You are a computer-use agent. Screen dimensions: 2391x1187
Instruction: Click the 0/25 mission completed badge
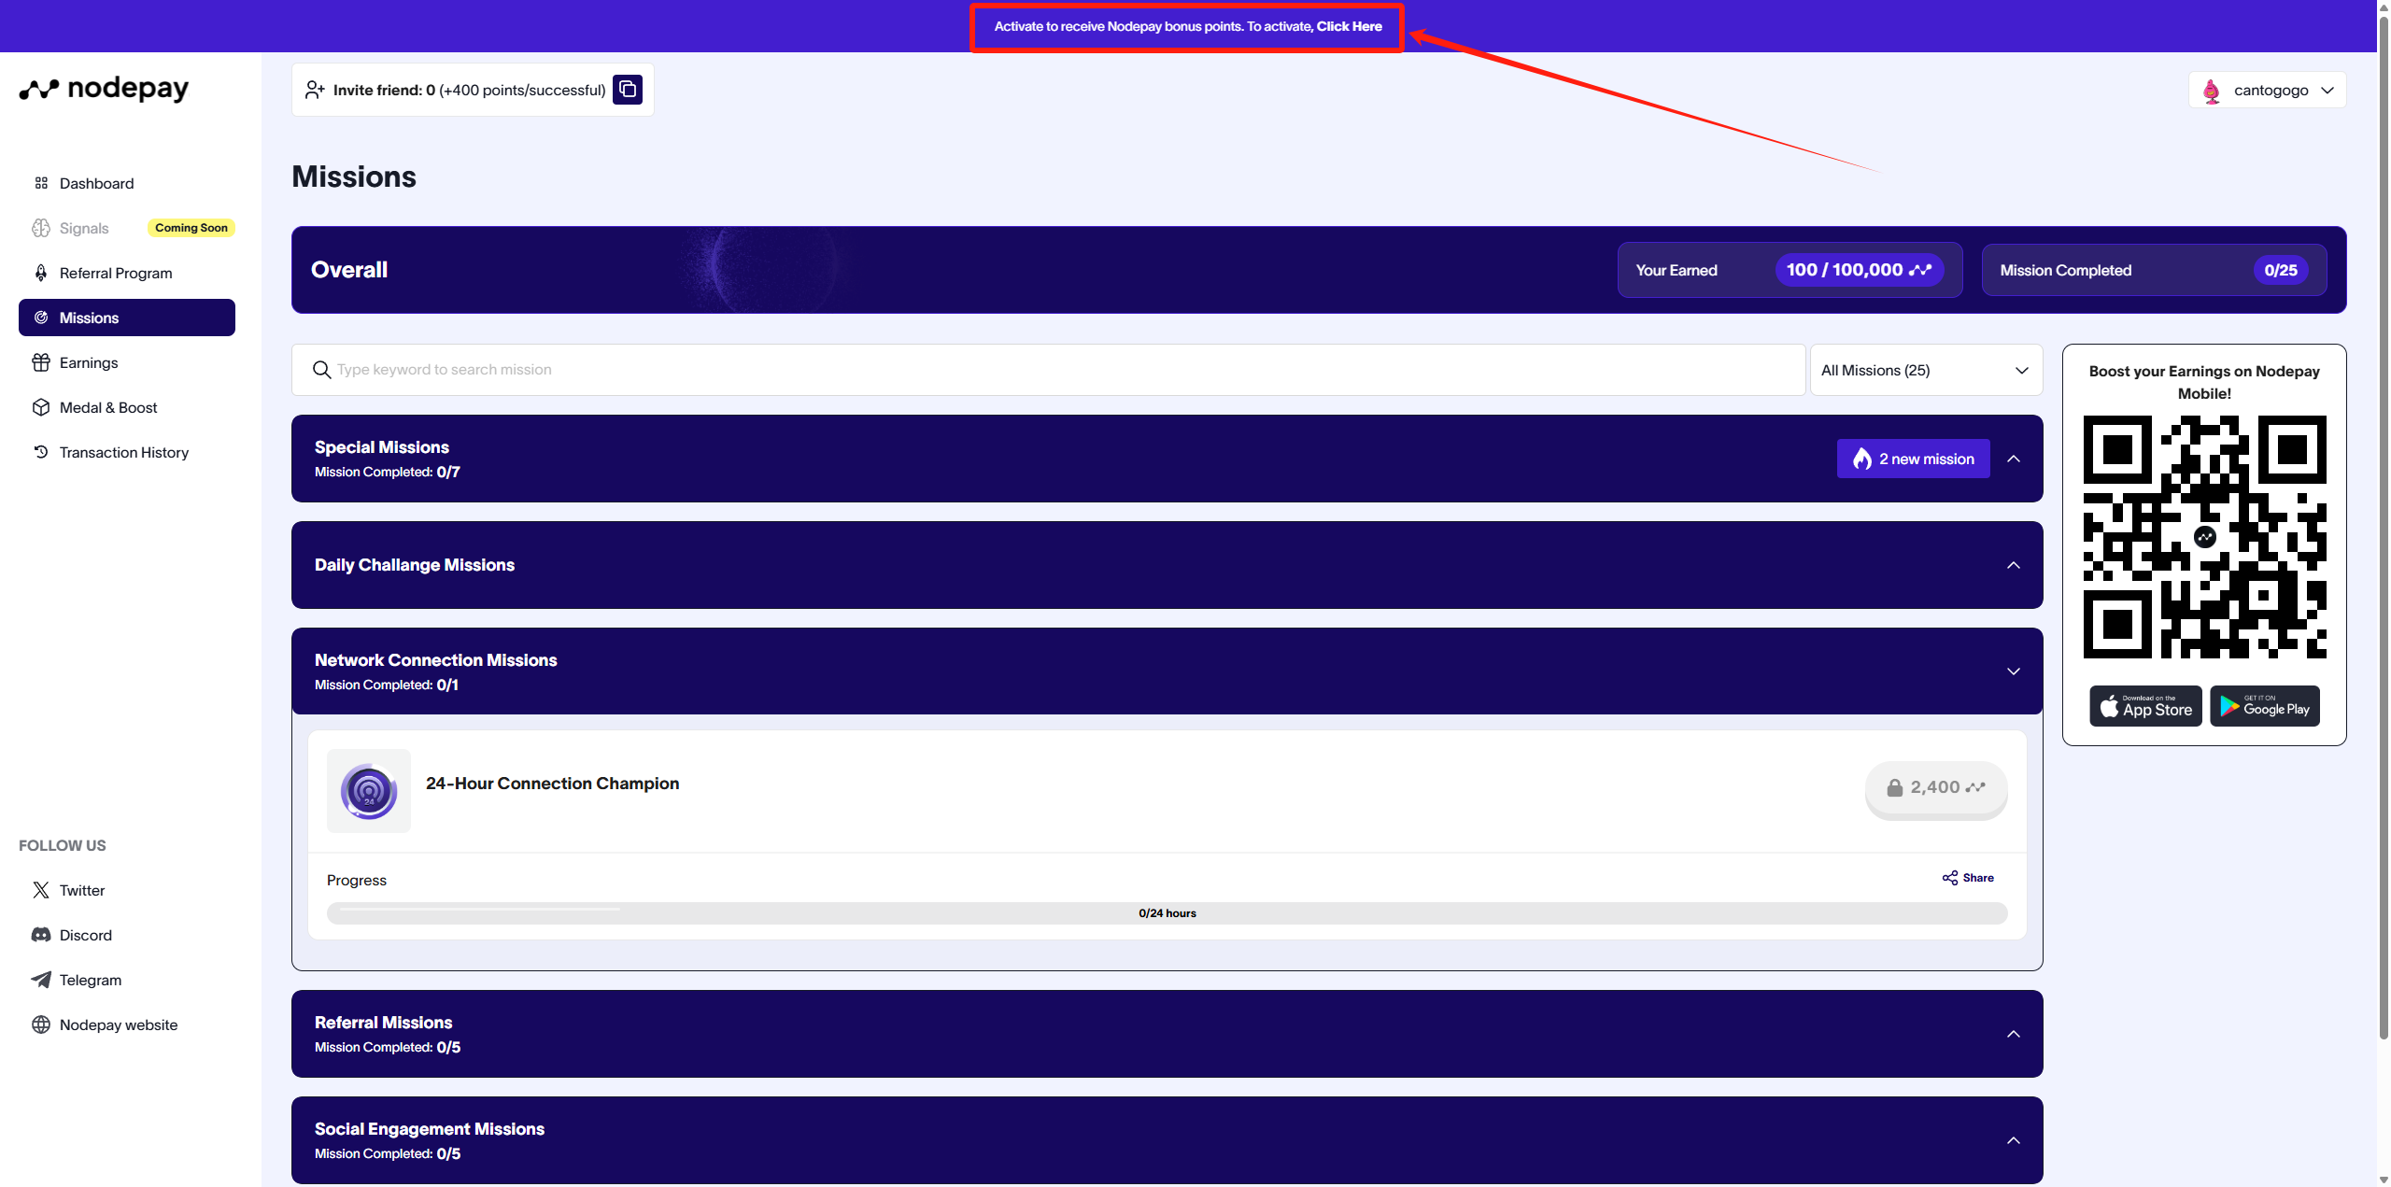tap(2280, 270)
